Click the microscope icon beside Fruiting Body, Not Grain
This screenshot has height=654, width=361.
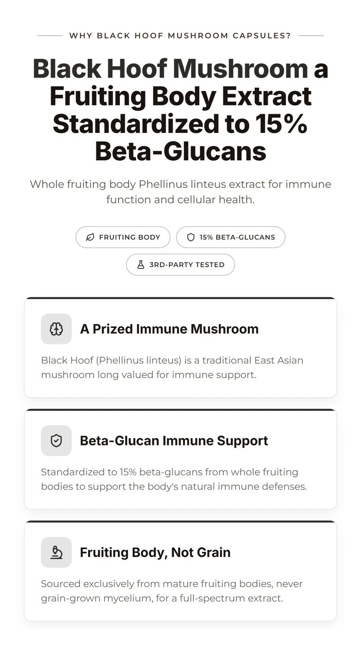tap(56, 552)
